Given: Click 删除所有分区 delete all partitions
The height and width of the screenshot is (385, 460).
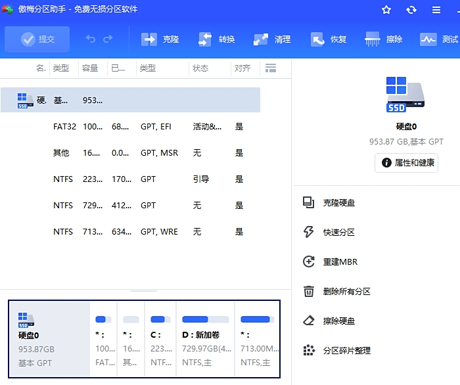Looking at the screenshot, I should pyautogui.click(x=346, y=292).
